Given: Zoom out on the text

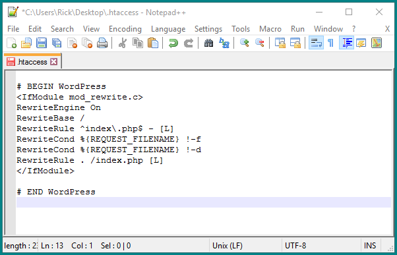Looking at the screenshot, I should 260,43.
